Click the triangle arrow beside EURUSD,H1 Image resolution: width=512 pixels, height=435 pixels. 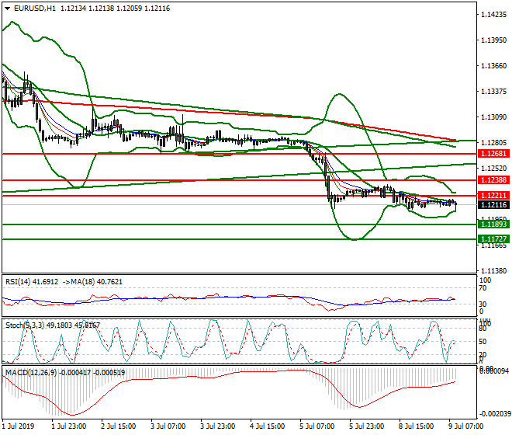click(x=7, y=8)
